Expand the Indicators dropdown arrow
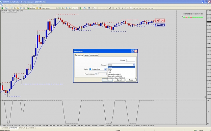Viewport: 211px width, 131px height. [82, 8]
